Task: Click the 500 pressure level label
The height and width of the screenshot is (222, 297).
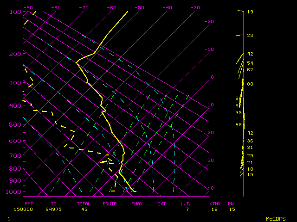Action: 15,125
